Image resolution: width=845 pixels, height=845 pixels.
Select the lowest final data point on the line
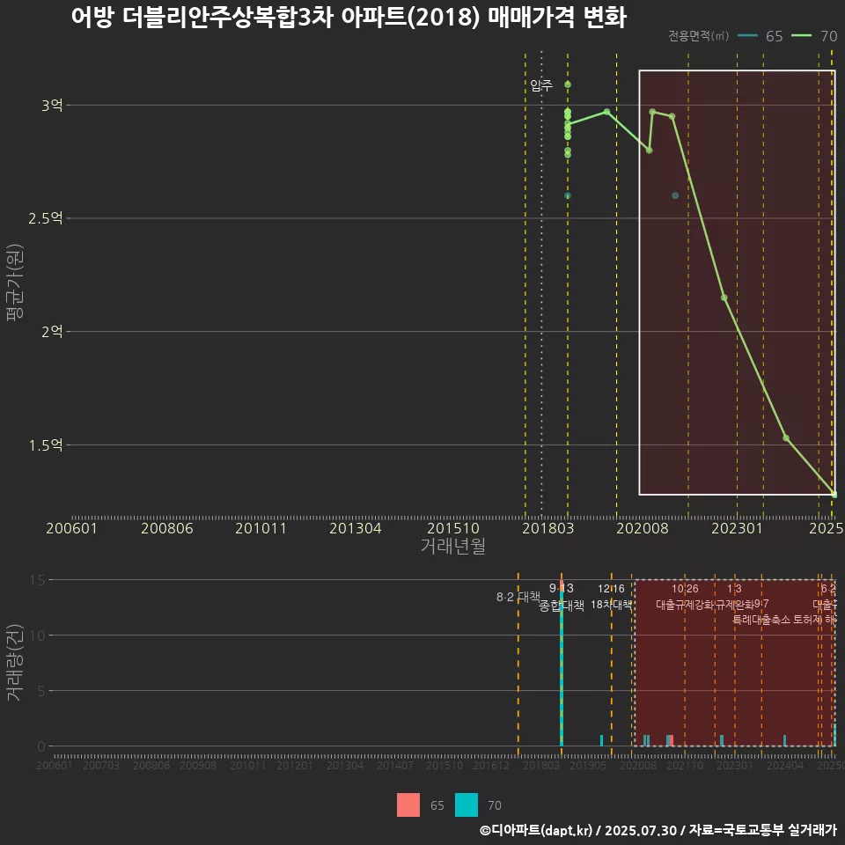coord(834,494)
